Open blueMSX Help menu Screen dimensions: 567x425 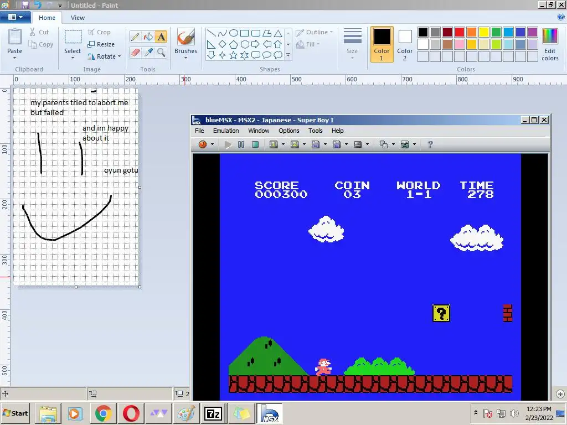337,131
